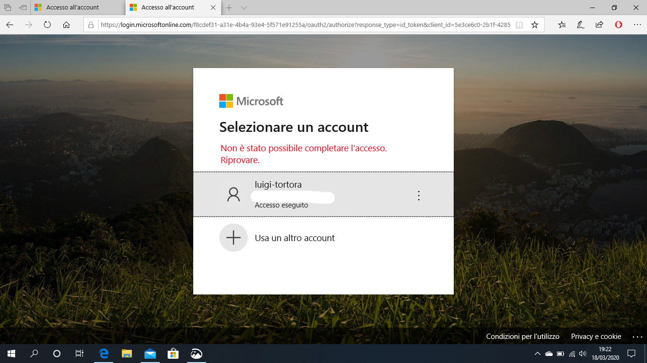
Task: Open the volume control in the tray
Action: (x=583, y=354)
